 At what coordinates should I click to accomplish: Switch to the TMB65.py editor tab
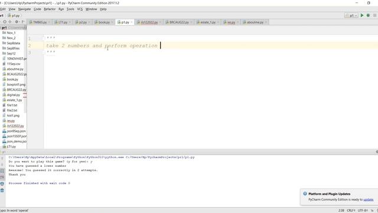40,22
